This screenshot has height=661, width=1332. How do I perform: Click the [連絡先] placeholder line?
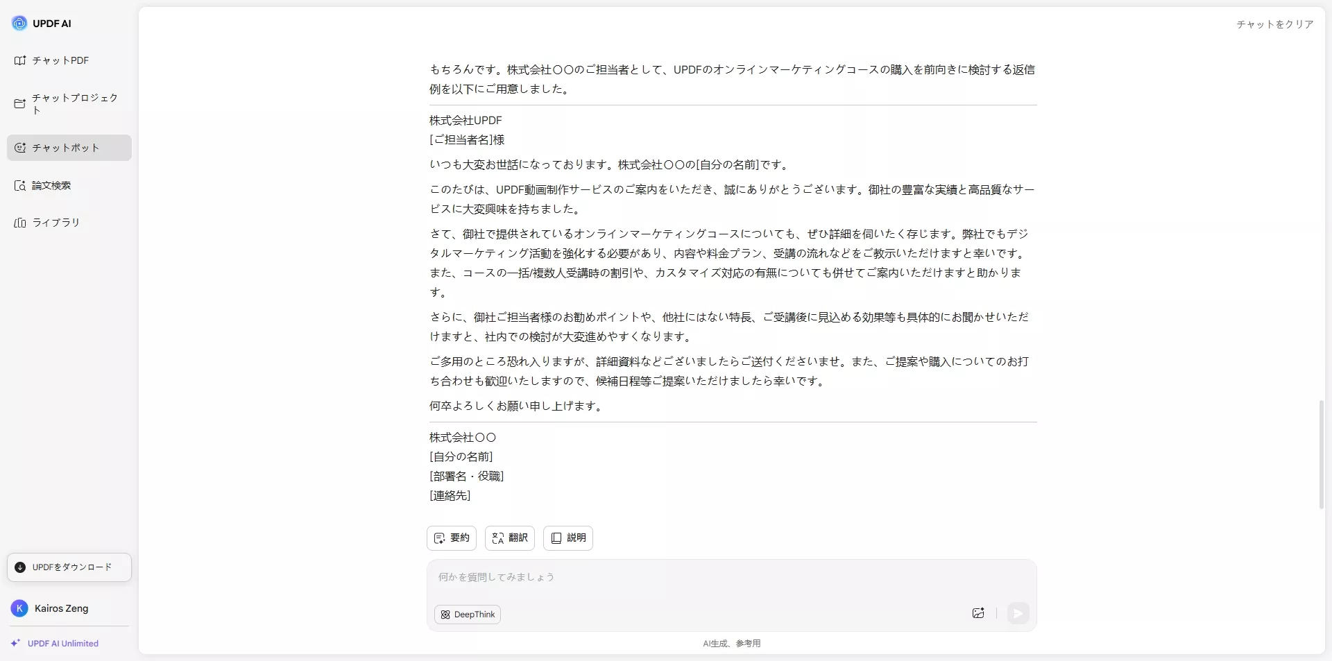[450, 496]
